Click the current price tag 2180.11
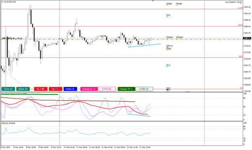The width and height of the screenshot is (252, 150). [247, 38]
